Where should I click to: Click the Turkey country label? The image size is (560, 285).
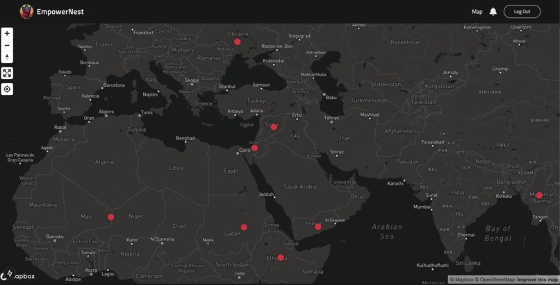[x=256, y=101]
